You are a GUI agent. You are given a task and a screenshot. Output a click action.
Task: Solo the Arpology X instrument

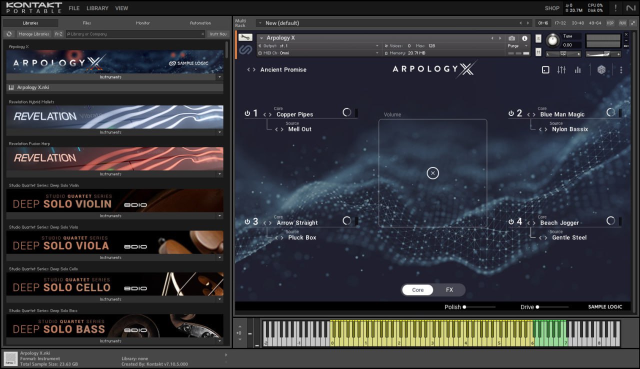538,38
